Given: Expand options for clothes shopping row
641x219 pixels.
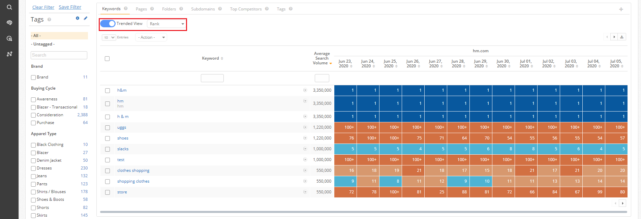Looking at the screenshot, I should (305, 170).
